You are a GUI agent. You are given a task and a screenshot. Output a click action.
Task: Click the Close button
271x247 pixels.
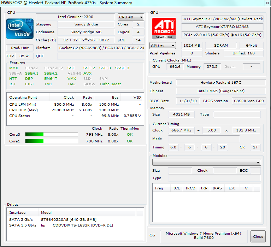coord(258,236)
